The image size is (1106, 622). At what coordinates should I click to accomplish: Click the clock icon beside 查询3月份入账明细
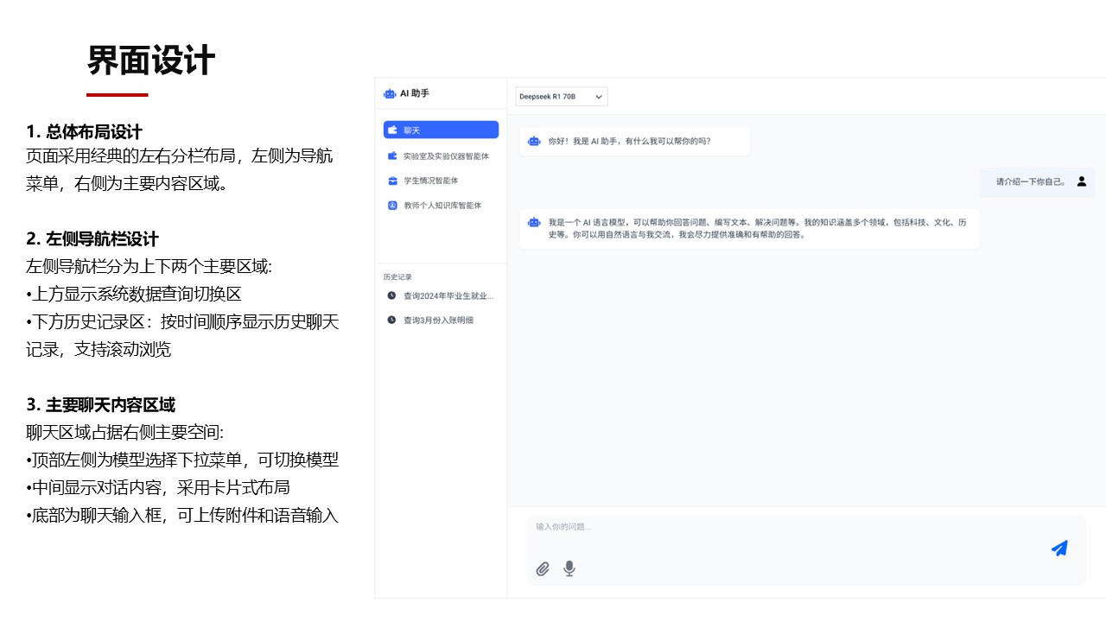[392, 320]
